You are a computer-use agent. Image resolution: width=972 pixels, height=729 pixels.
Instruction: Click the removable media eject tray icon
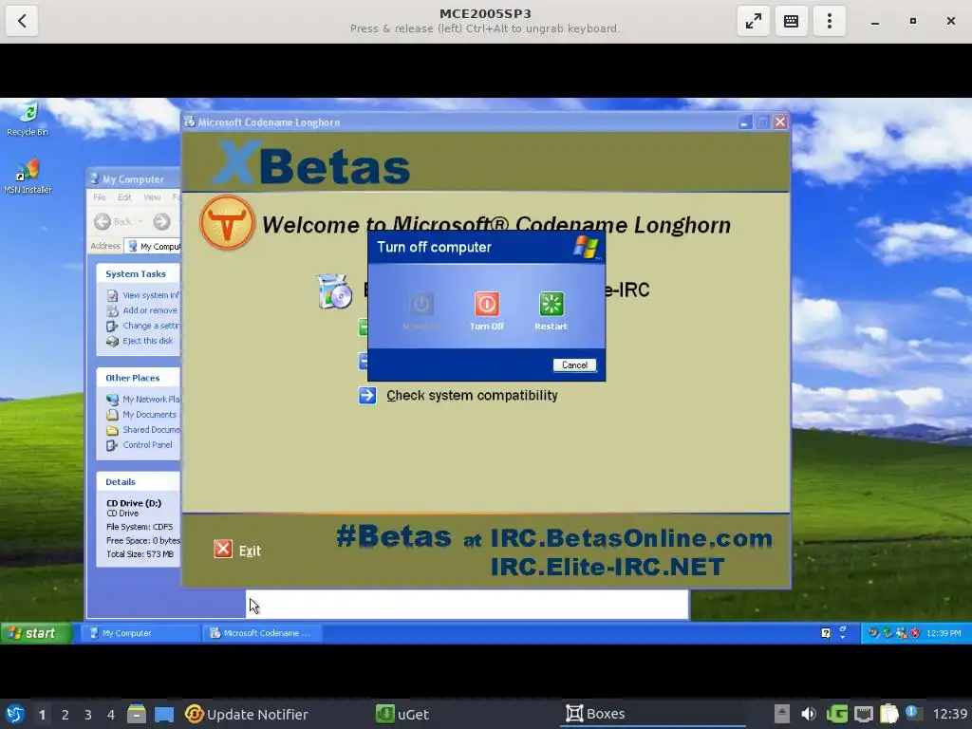(x=782, y=714)
